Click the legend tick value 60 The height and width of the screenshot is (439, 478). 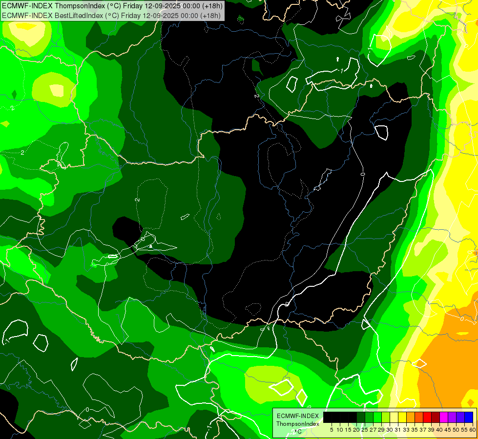(472, 430)
